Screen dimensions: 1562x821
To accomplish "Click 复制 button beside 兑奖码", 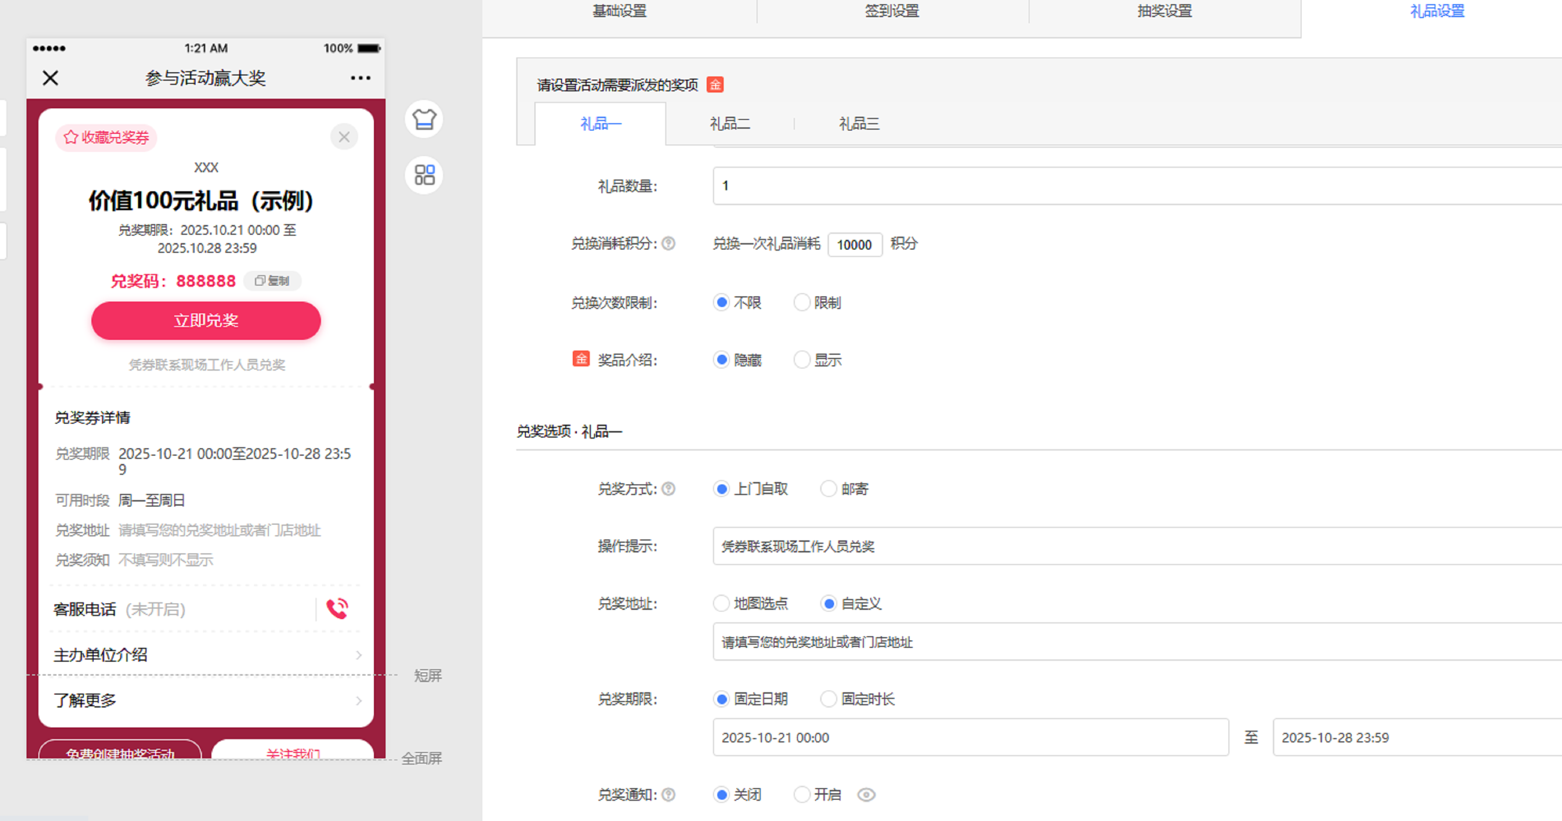I will (x=272, y=281).
